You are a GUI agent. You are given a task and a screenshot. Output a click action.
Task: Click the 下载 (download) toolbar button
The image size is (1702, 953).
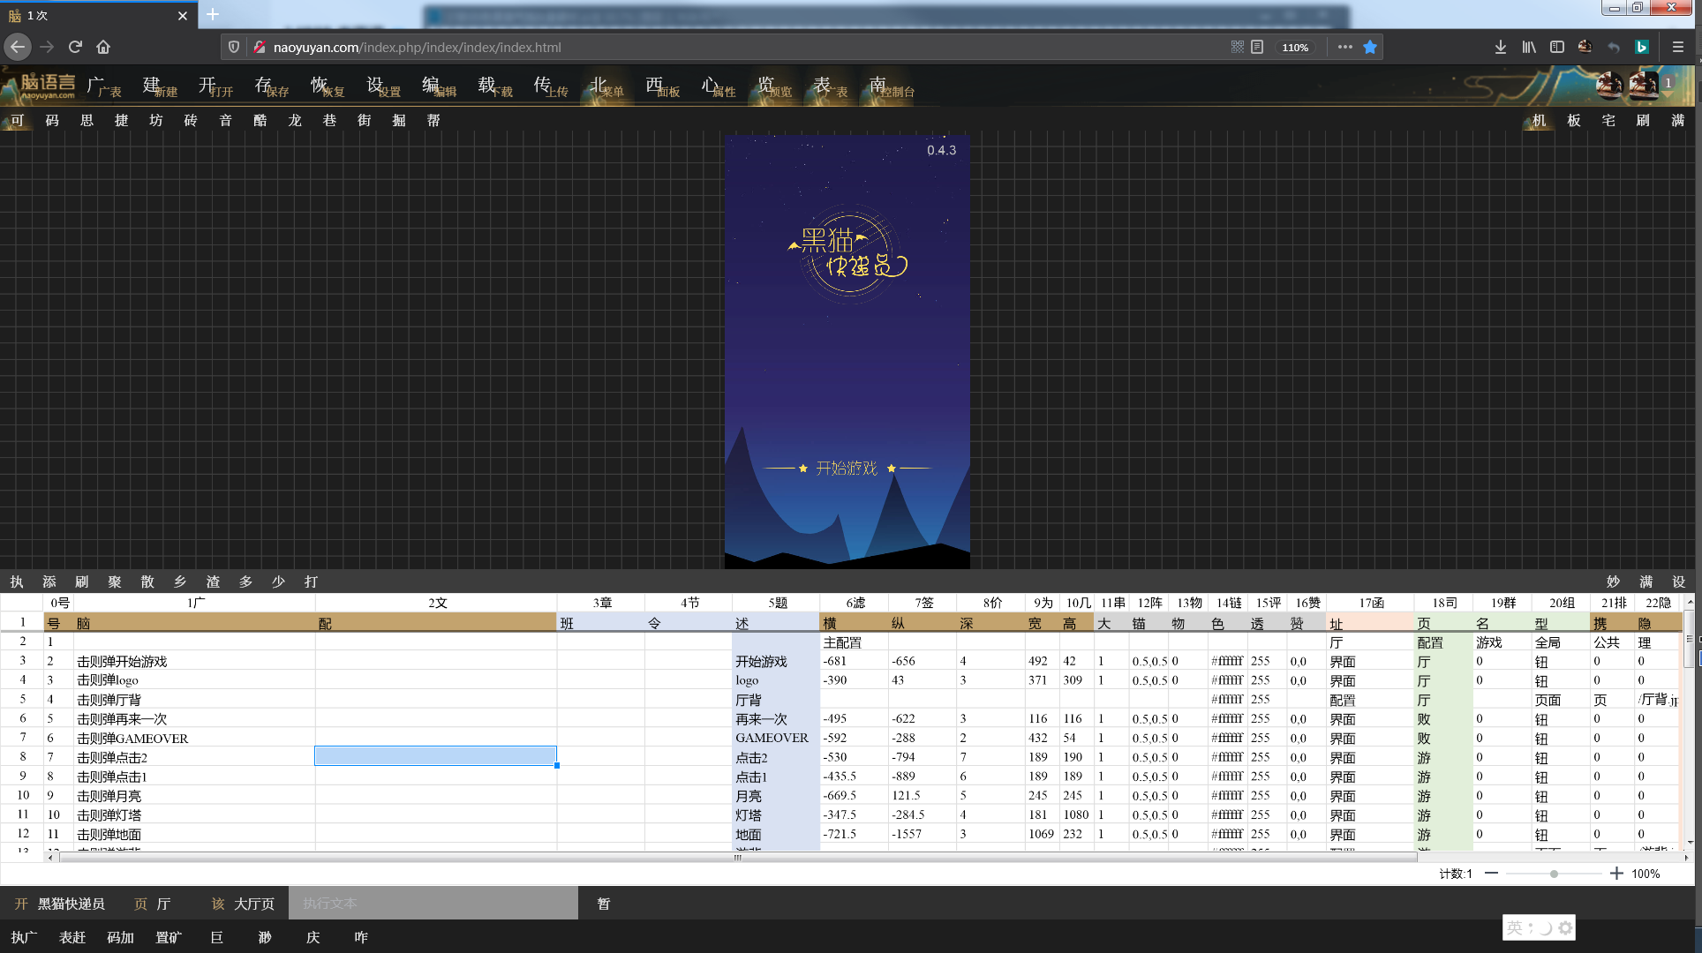tap(493, 86)
